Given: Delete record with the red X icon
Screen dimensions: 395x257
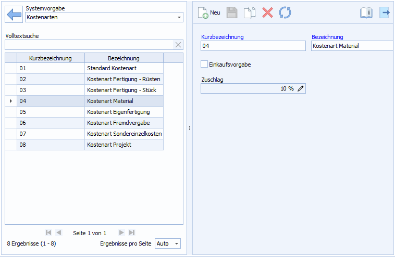Looking at the screenshot, I should tap(267, 12).
